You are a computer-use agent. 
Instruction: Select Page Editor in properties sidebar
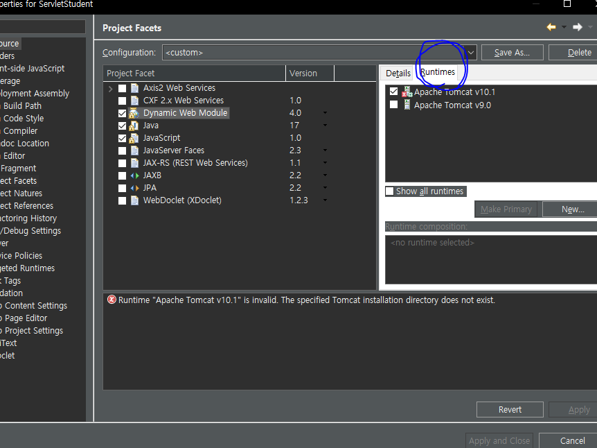point(26,318)
